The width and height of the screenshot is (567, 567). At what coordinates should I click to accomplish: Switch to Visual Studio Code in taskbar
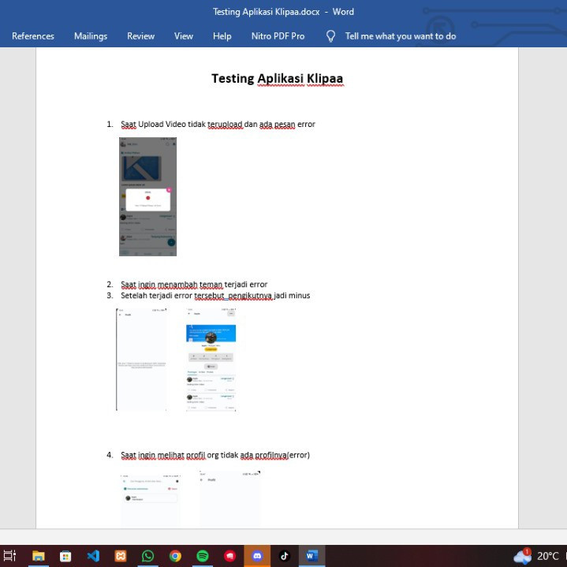coord(93,556)
